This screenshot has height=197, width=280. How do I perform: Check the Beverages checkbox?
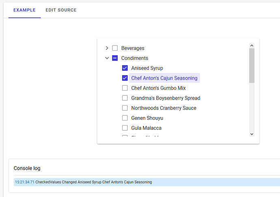[x=115, y=48]
